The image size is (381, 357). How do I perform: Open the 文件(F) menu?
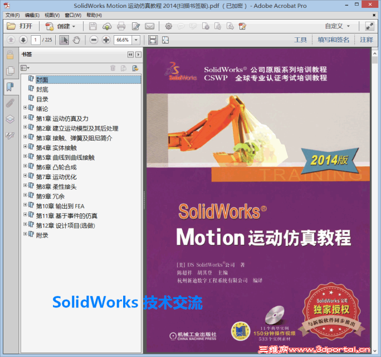point(12,15)
